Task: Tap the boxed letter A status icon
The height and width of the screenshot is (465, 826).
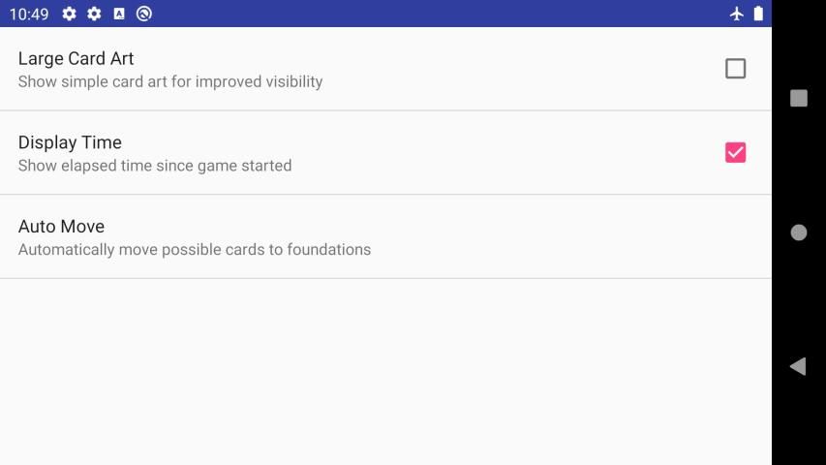Action: point(119,14)
